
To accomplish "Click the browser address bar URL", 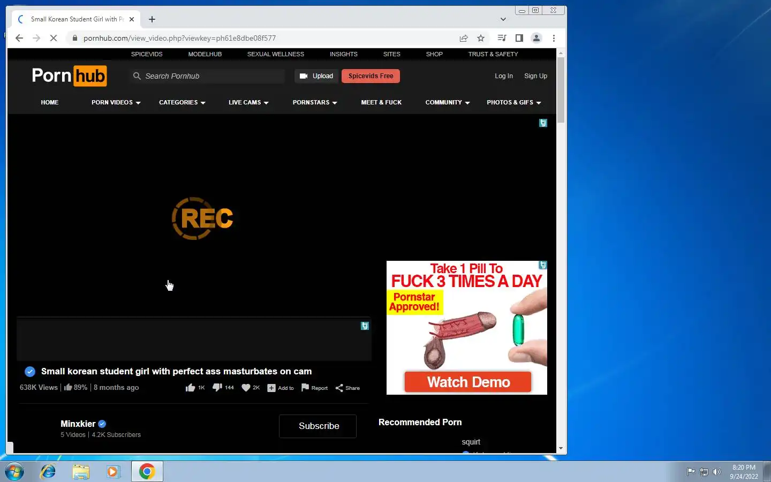I will tap(179, 38).
